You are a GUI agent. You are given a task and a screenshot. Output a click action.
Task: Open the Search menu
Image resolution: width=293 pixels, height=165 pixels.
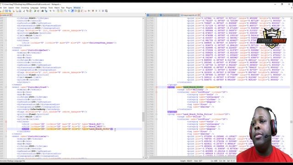11,8
